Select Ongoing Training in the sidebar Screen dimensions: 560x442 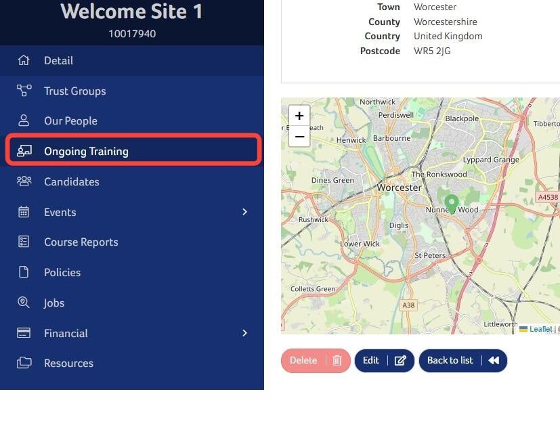click(132, 151)
